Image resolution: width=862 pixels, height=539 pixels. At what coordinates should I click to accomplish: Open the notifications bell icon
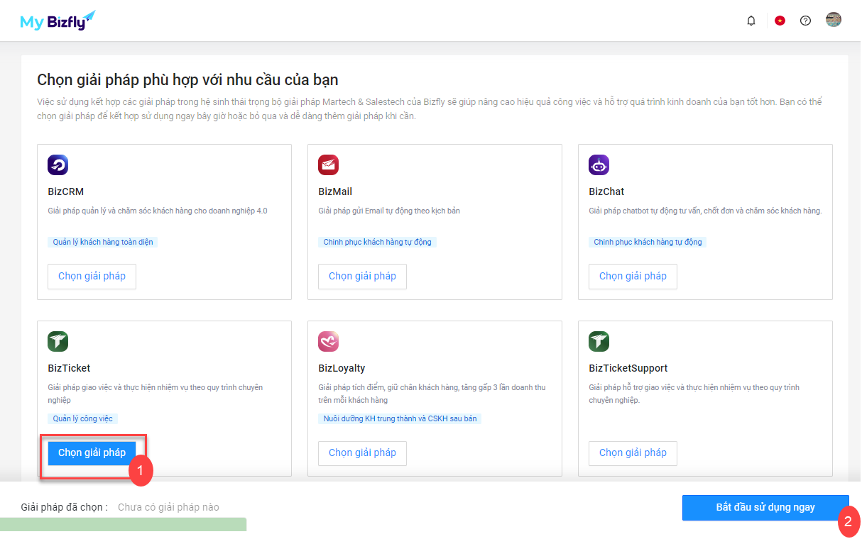[x=751, y=21]
